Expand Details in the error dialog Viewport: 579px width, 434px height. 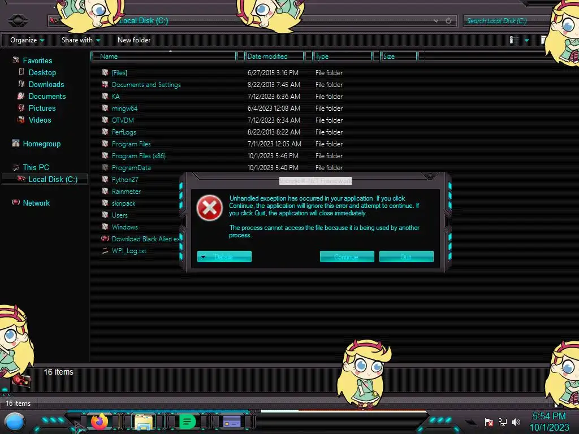pyautogui.click(x=224, y=257)
